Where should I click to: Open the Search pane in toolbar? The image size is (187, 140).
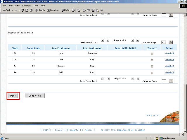click(x=40, y=10)
